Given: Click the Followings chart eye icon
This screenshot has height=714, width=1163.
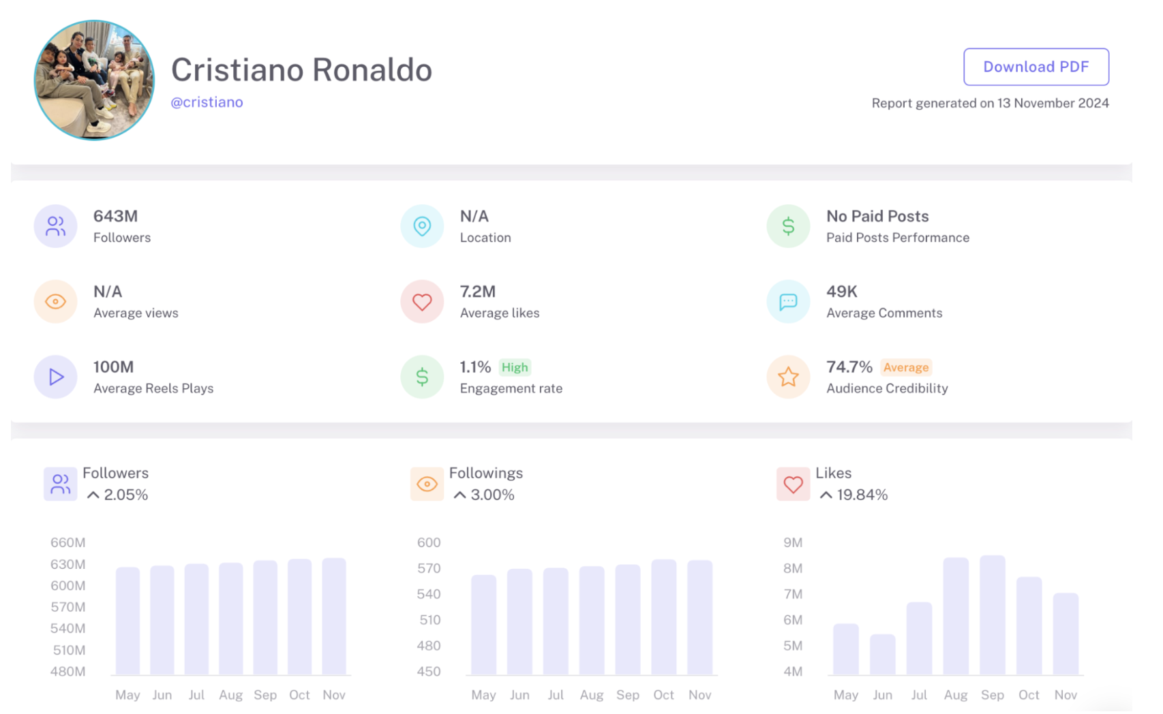Looking at the screenshot, I should click(x=427, y=484).
